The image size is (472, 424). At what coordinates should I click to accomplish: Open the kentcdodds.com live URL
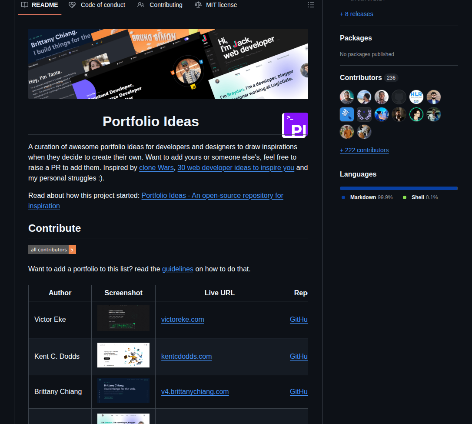[186, 357]
